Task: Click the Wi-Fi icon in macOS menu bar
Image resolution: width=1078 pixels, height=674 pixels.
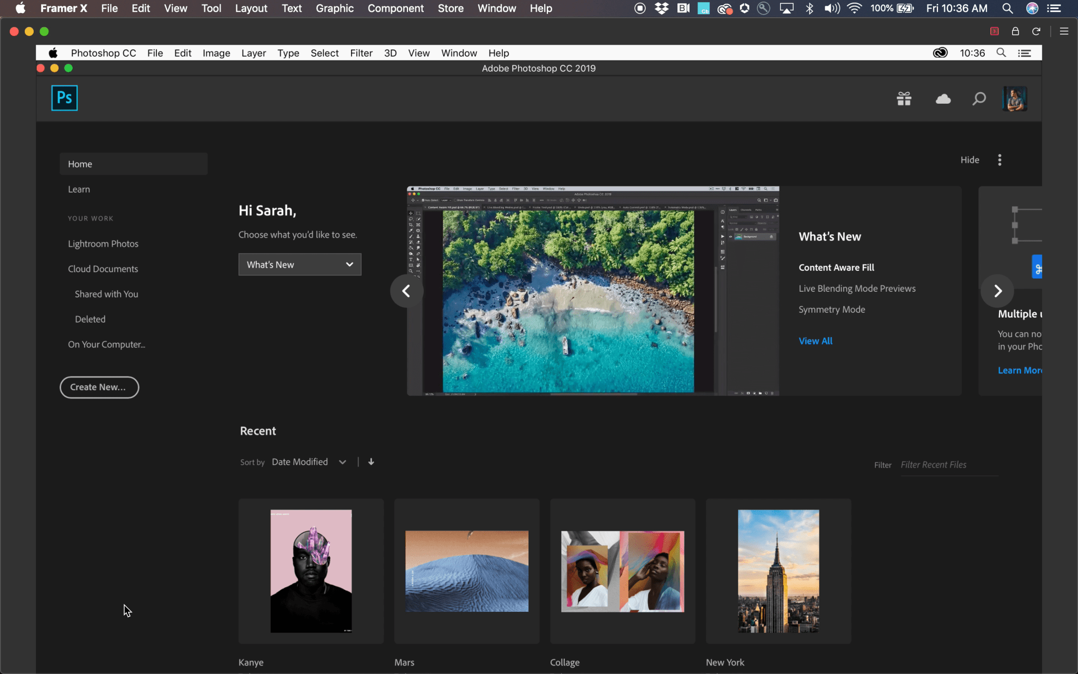Action: click(854, 8)
